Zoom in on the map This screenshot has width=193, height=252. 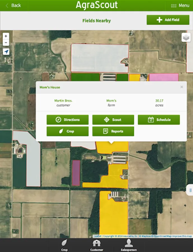click(x=6, y=36)
